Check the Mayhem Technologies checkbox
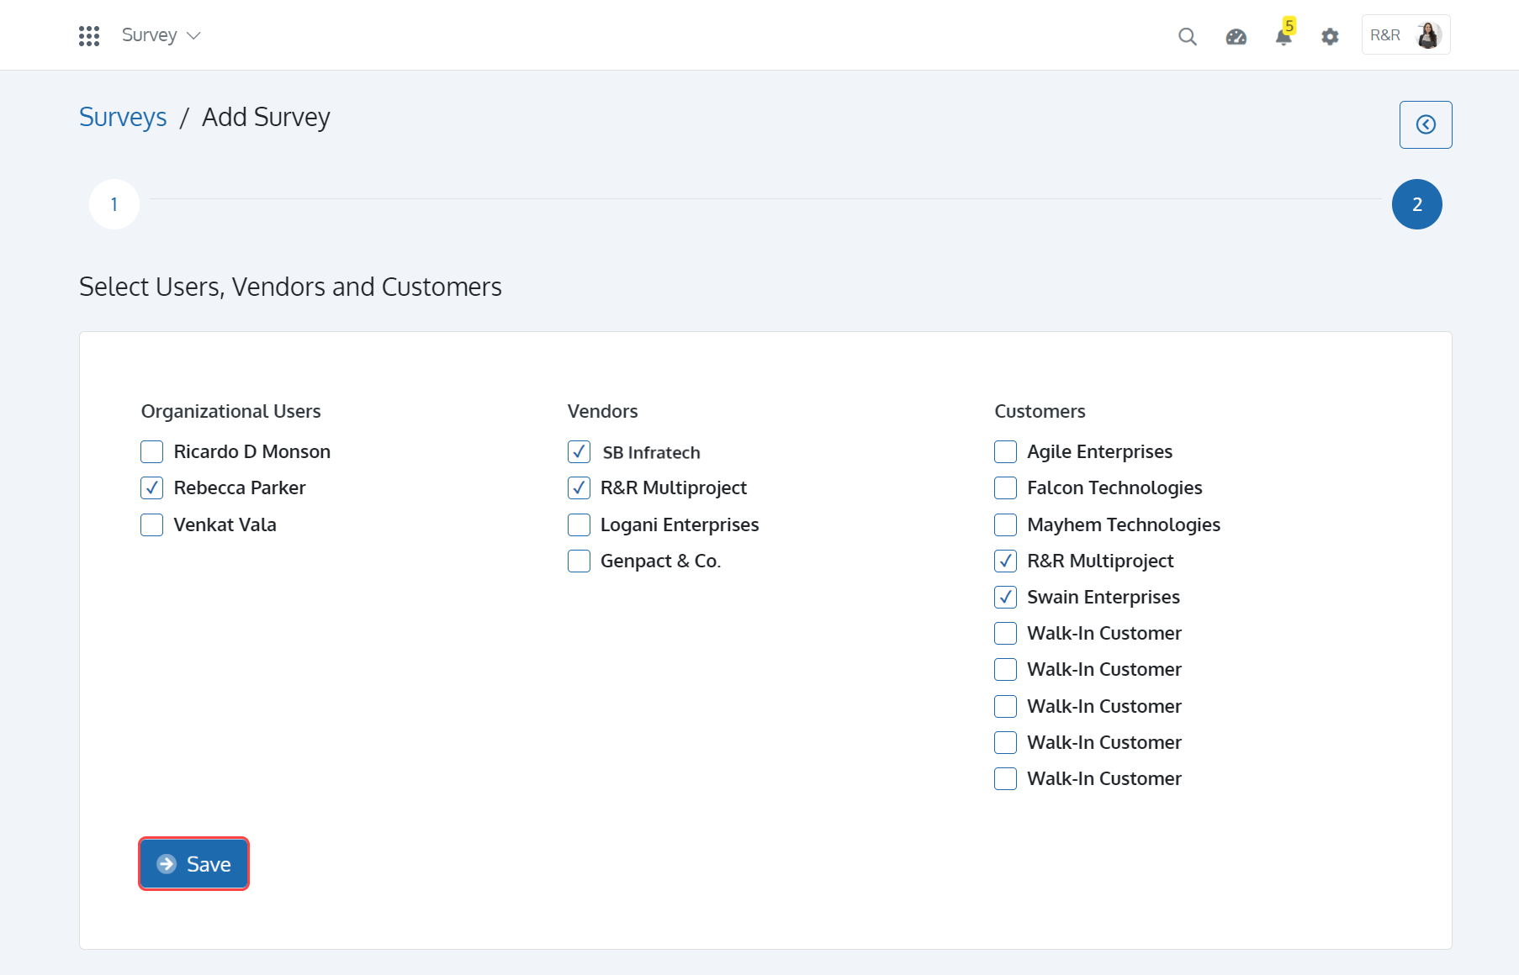This screenshot has width=1519, height=975. click(x=1005, y=524)
